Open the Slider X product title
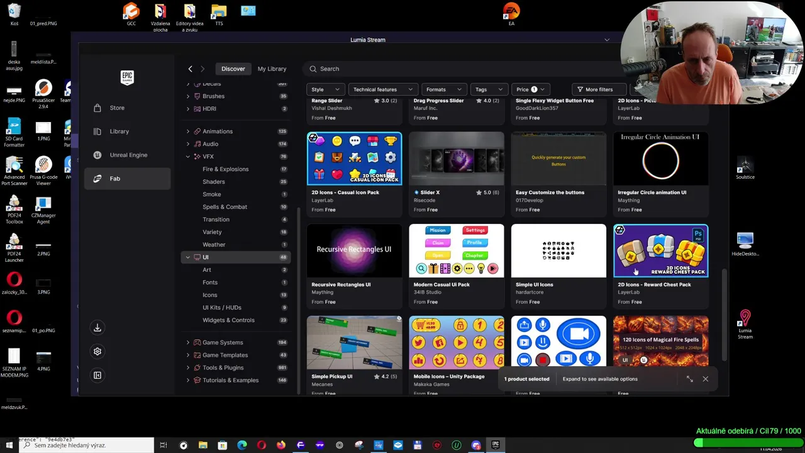 click(x=430, y=193)
